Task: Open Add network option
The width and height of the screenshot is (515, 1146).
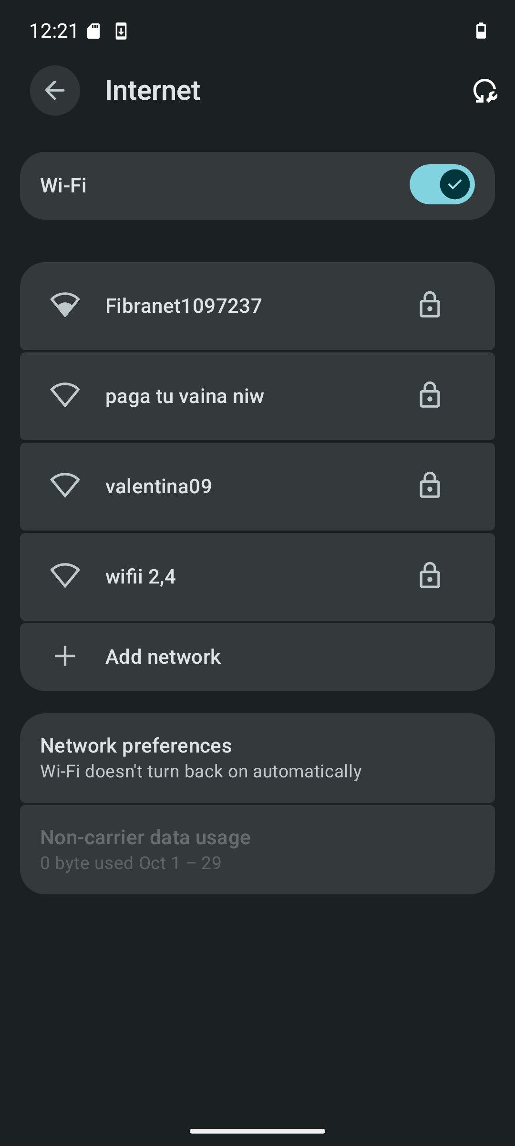Action: [x=163, y=657]
